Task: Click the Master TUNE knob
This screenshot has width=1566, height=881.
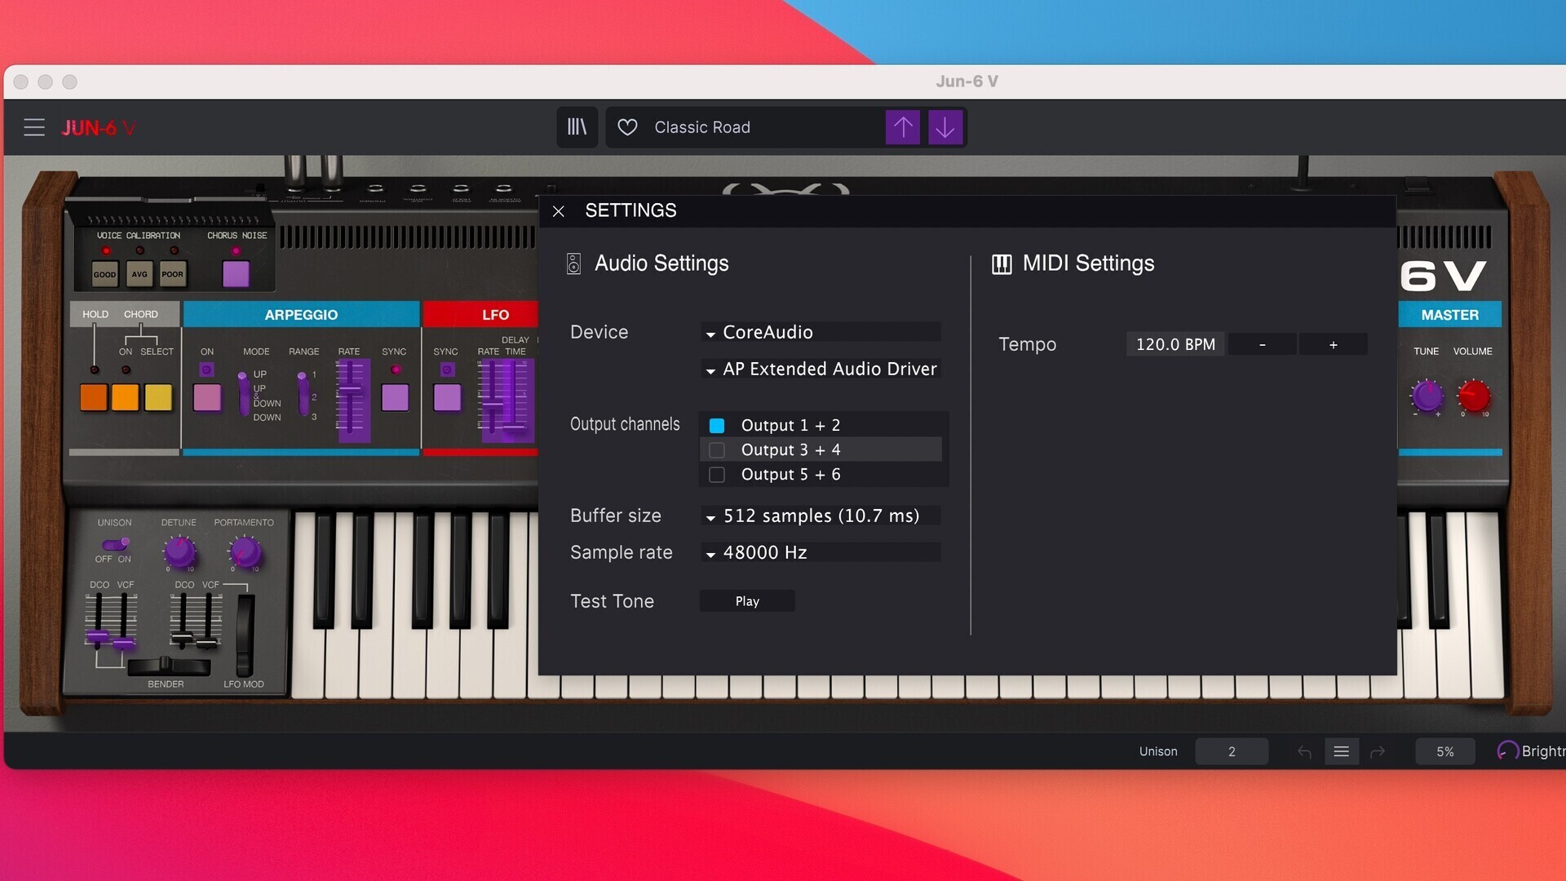Action: click(x=1427, y=396)
